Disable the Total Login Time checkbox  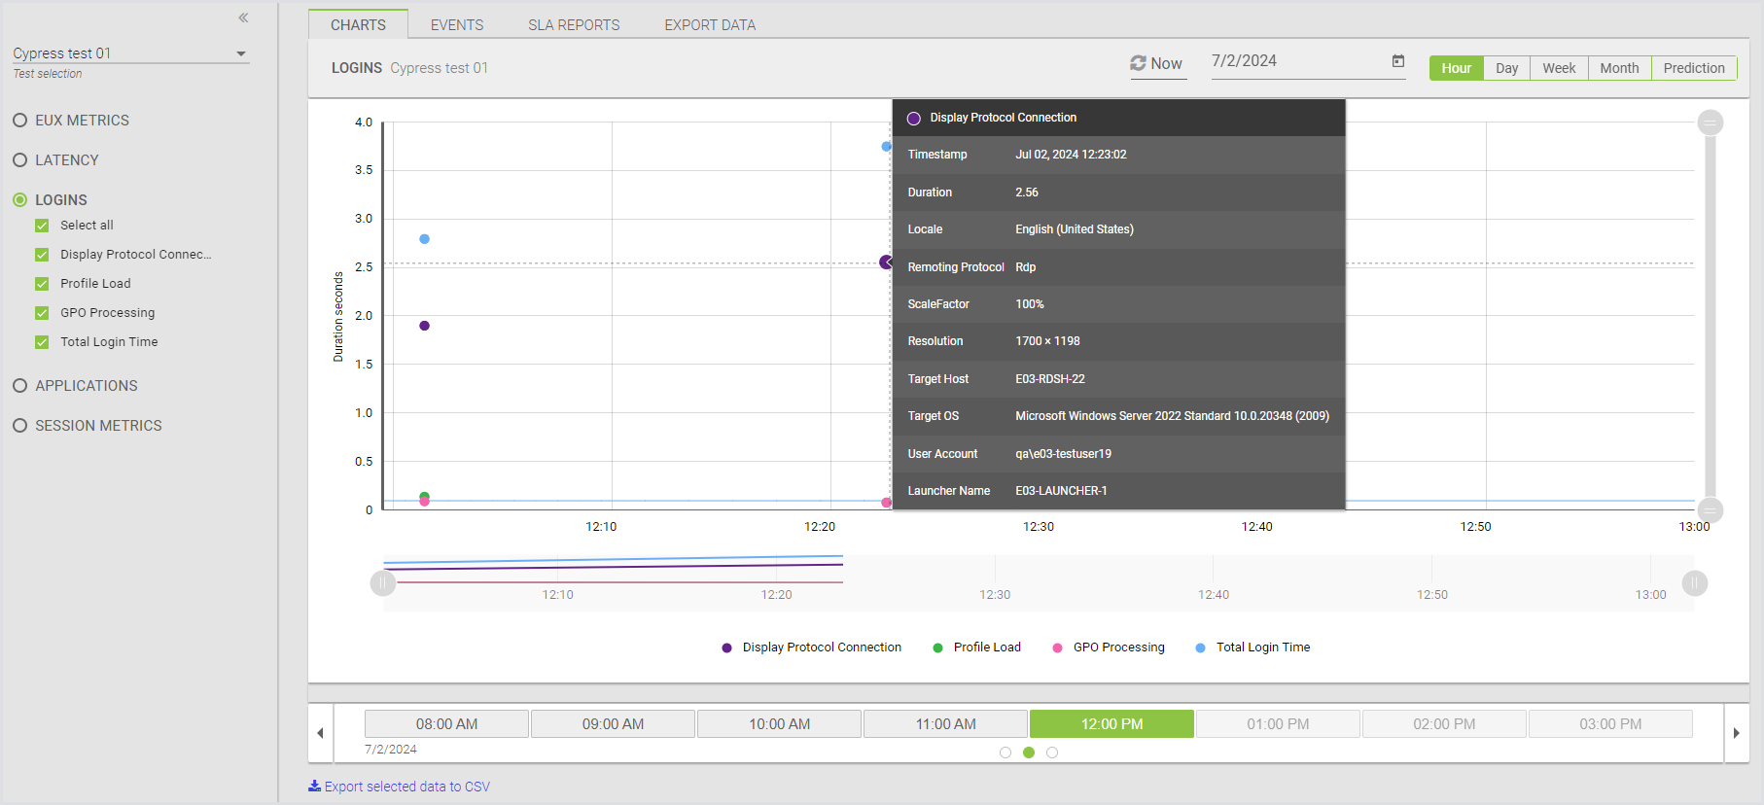click(42, 342)
